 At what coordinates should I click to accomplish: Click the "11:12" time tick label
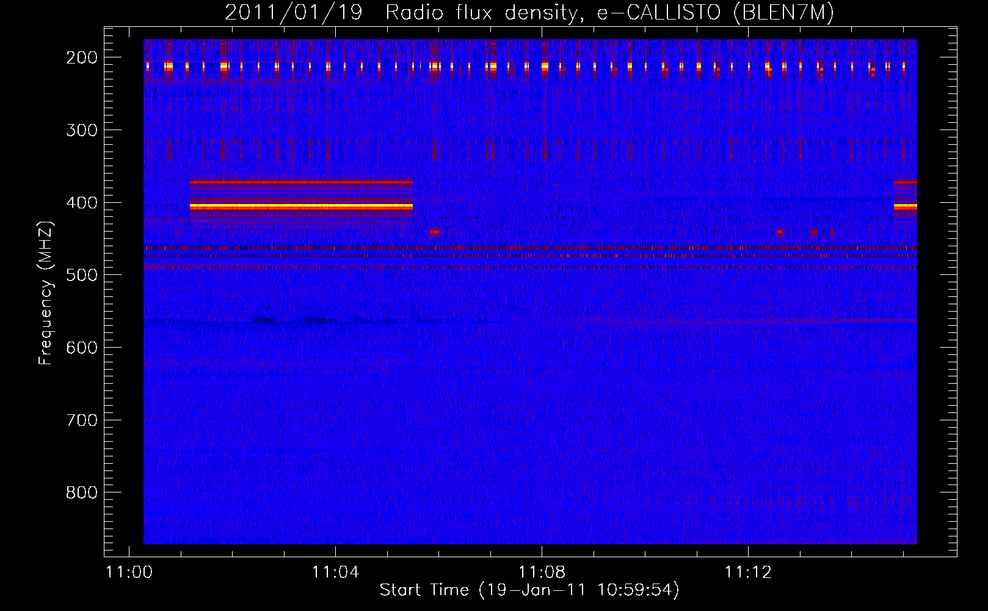point(748,573)
